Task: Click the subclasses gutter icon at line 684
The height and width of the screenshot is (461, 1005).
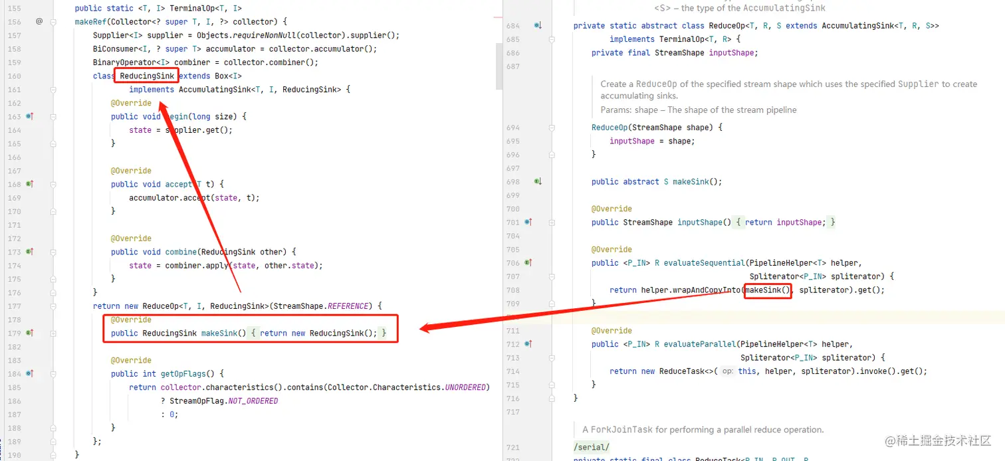Action: (x=538, y=25)
